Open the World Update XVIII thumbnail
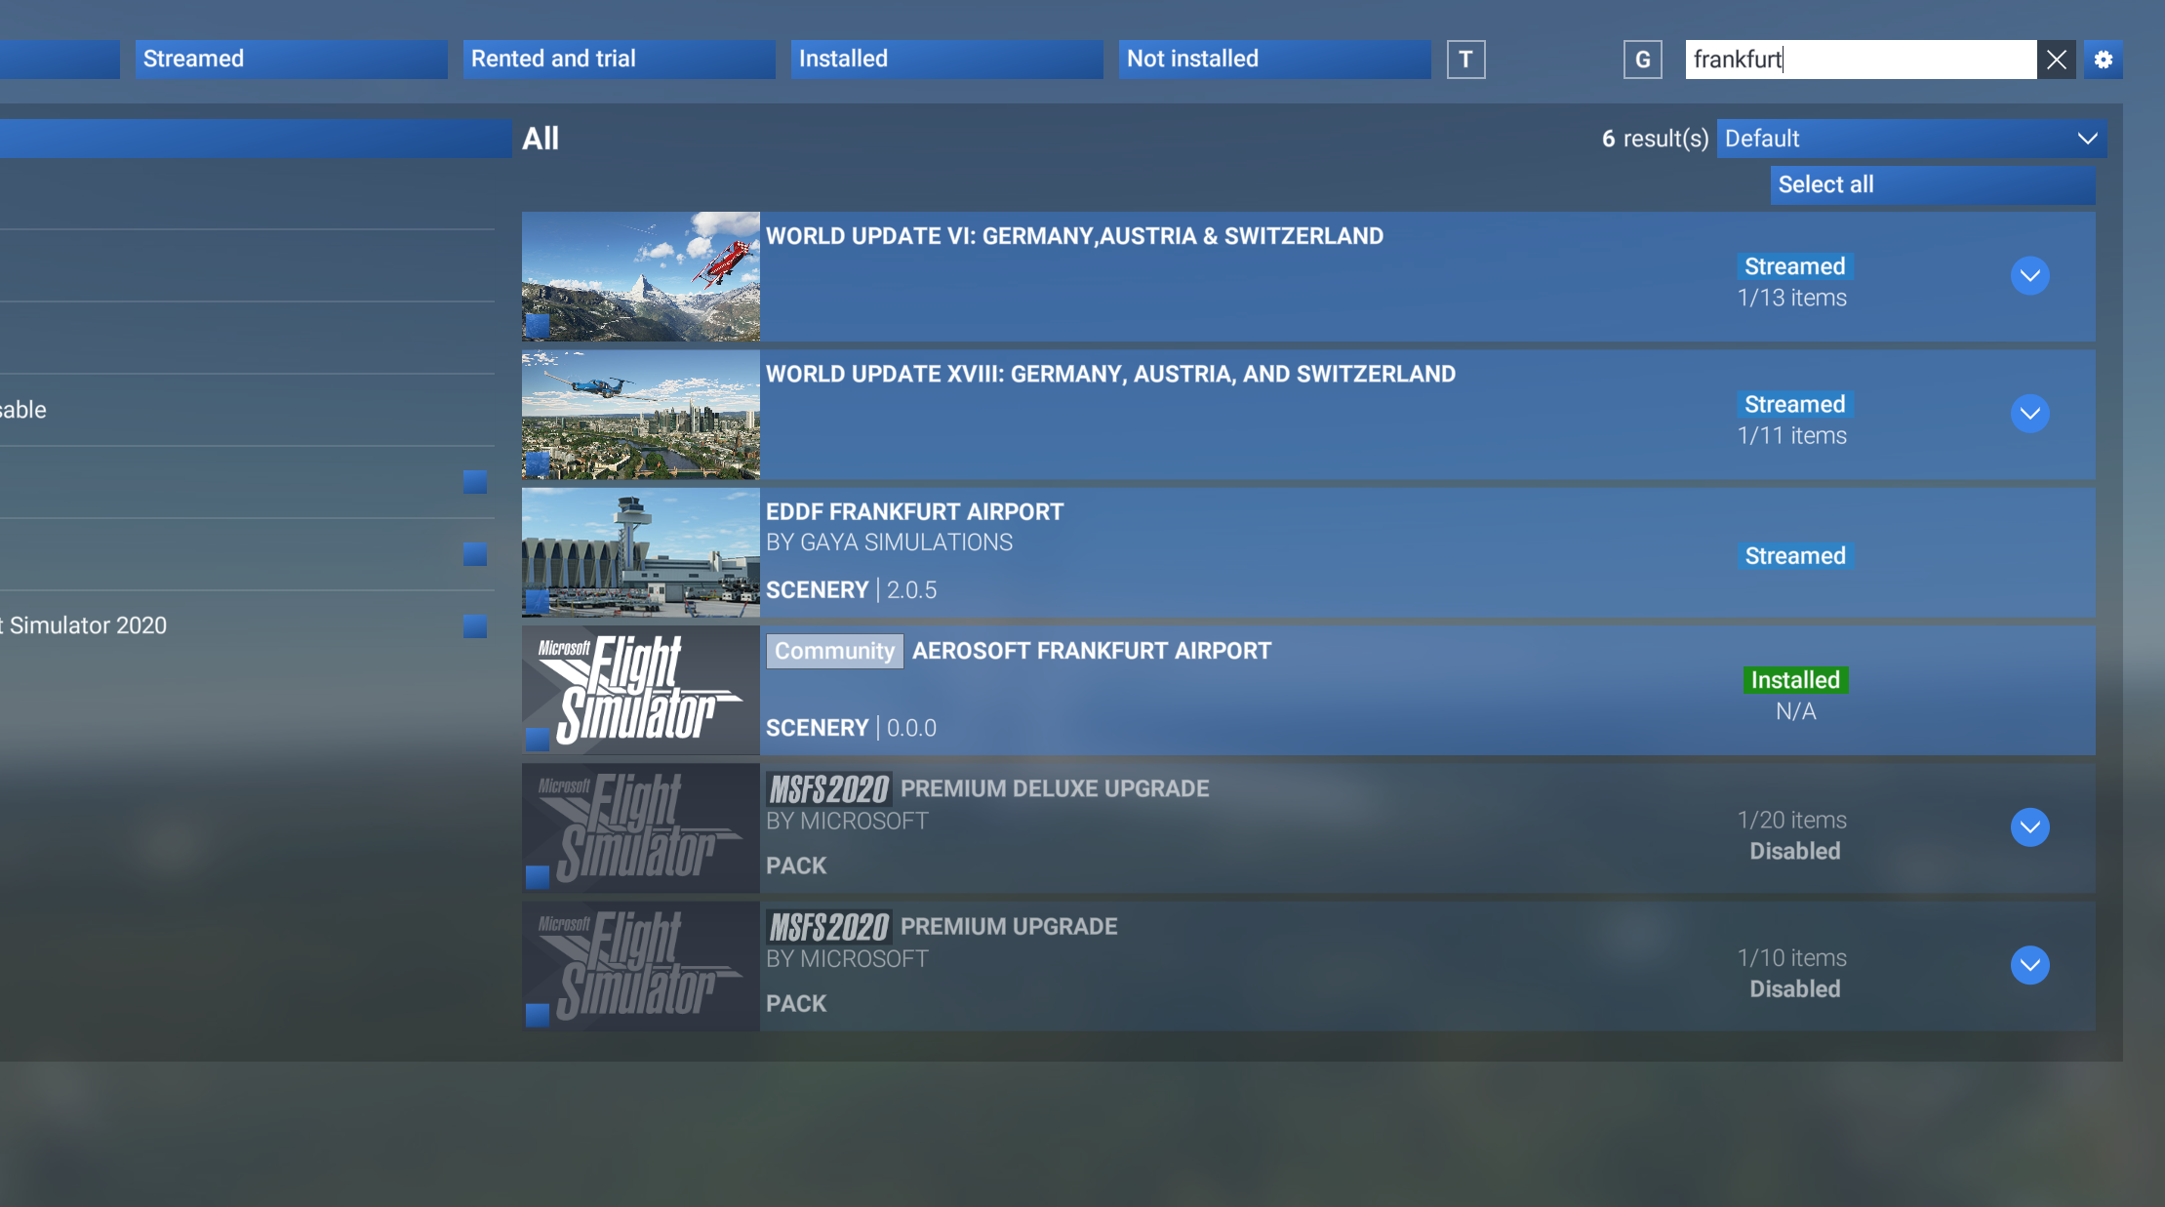 coord(641,415)
